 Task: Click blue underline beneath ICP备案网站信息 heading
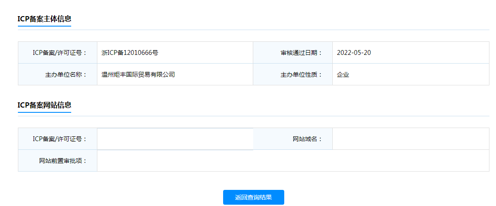point(44,112)
